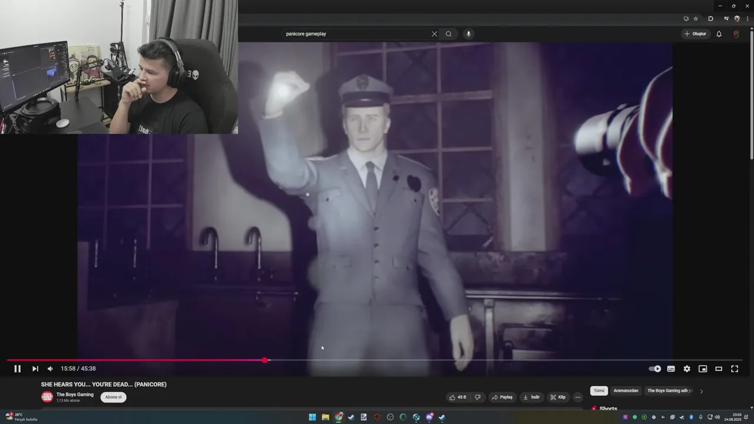Click the red scrubber handle on timeline
This screenshot has height=424, width=754.
(265, 360)
